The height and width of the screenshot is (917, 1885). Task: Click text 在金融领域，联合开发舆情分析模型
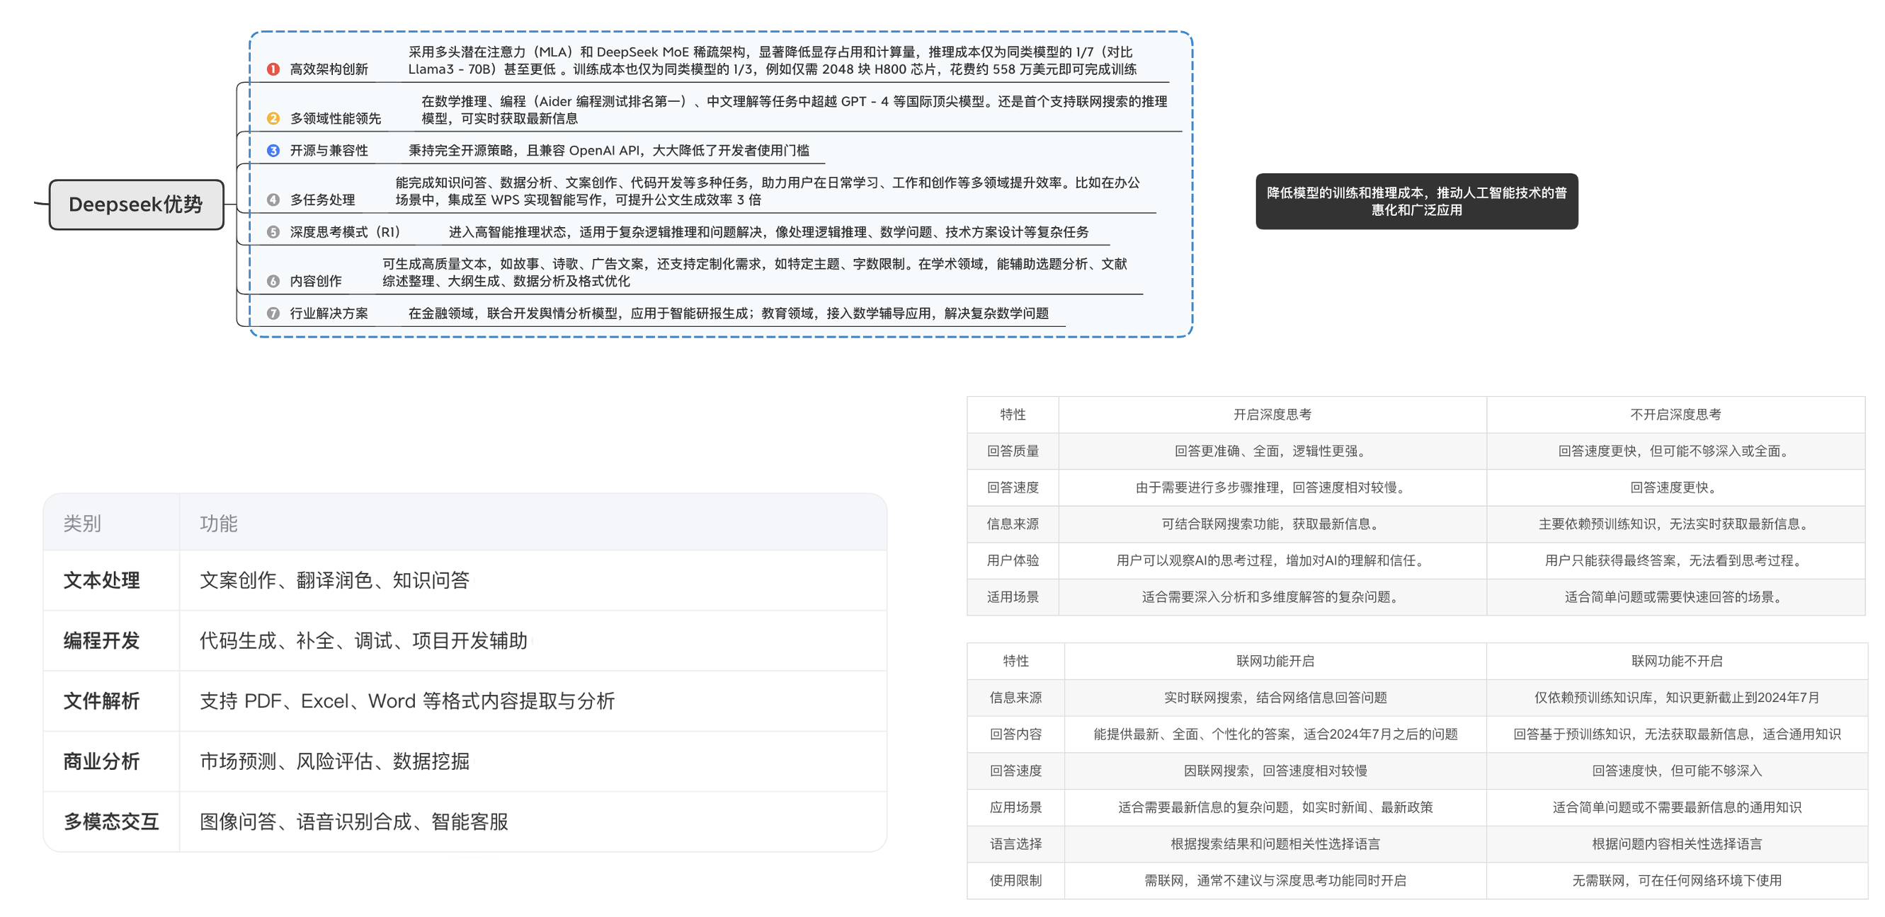point(728,313)
